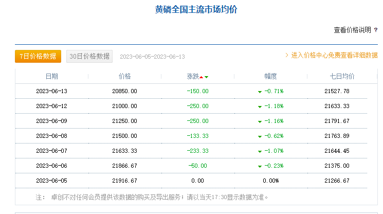
Task: Click down arrow beside -0.23%
Action: coord(260,167)
